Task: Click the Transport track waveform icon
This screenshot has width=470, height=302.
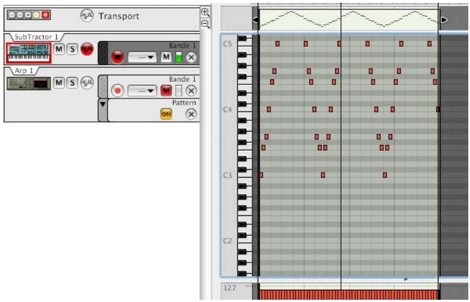Action: [87, 16]
